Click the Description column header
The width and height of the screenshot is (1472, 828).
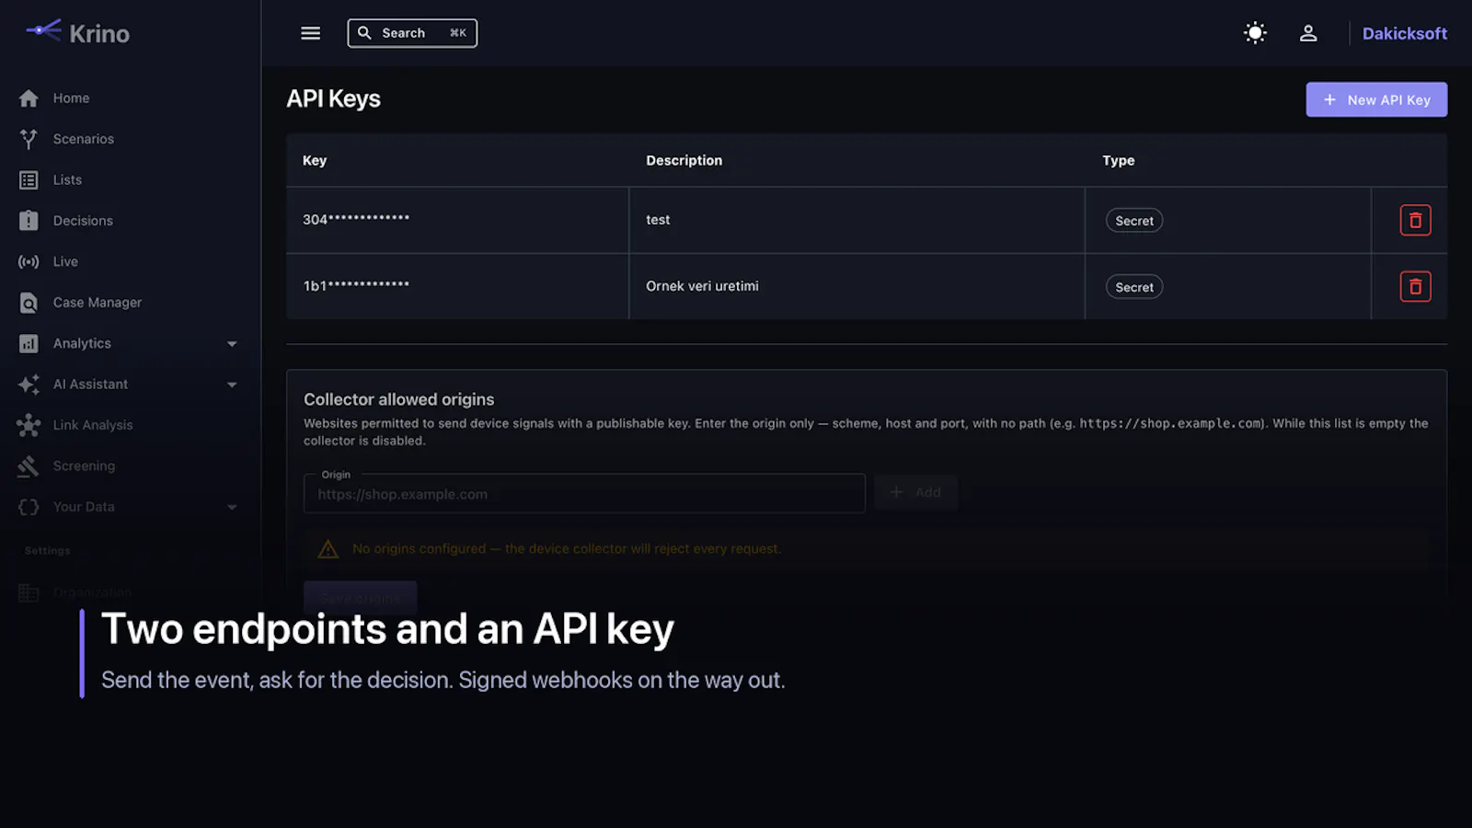(x=684, y=160)
